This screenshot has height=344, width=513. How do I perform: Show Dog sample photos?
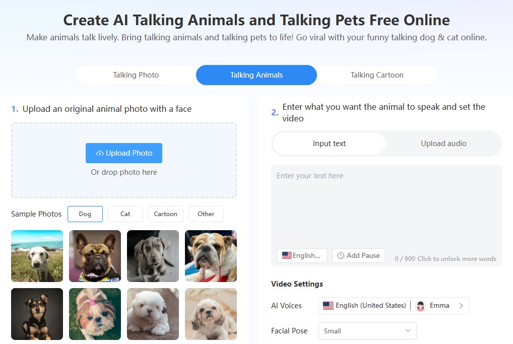click(85, 214)
